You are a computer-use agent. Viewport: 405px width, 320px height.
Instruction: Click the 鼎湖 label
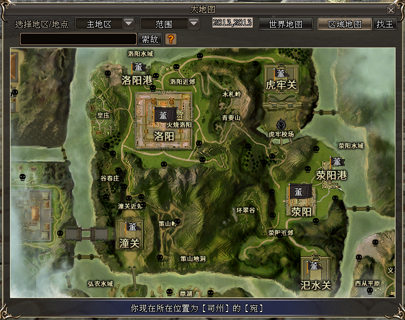coord(186,293)
